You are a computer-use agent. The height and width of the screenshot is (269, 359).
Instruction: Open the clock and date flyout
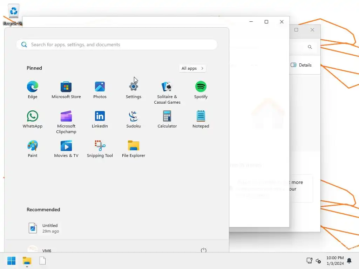coord(335,261)
